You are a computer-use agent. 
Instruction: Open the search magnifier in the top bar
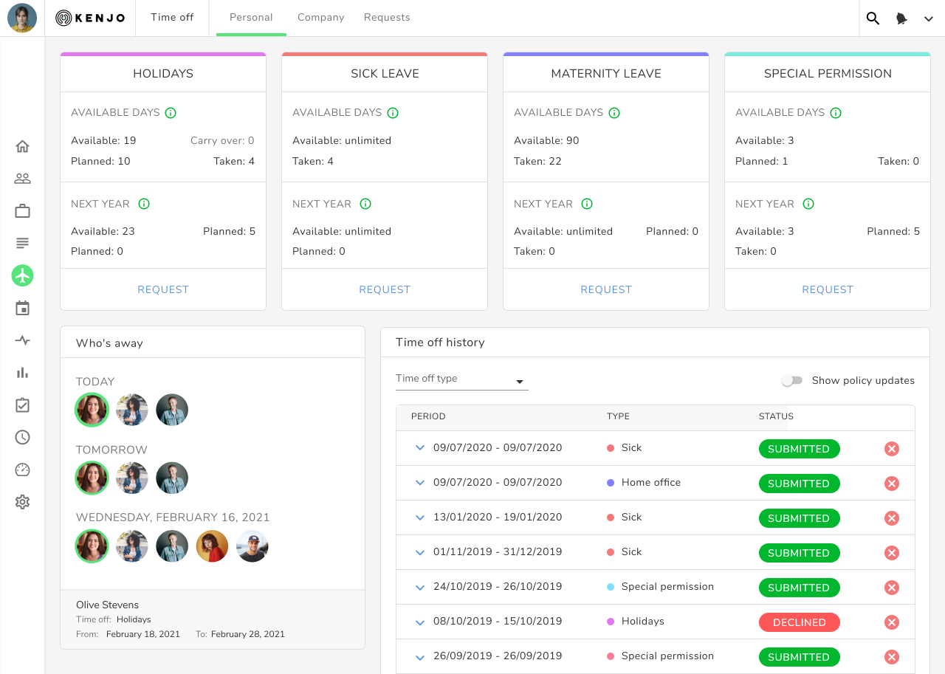[873, 18]
